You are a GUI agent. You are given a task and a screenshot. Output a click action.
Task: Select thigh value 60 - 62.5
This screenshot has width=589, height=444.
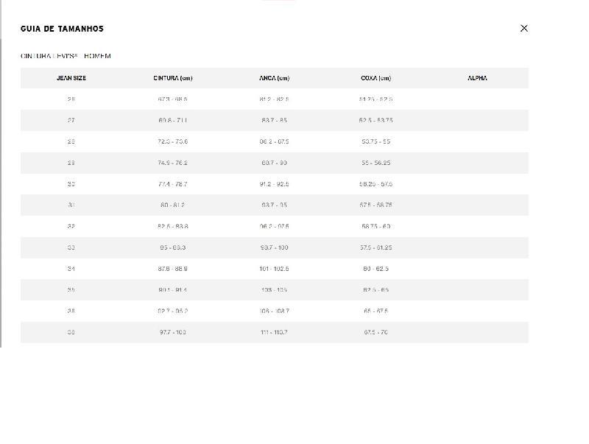[x=375, y=269]
